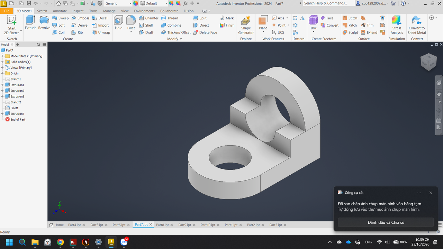Click the ViewCube in the viewport
This screenshot has height=249, width=443.
tap(428, 62)
